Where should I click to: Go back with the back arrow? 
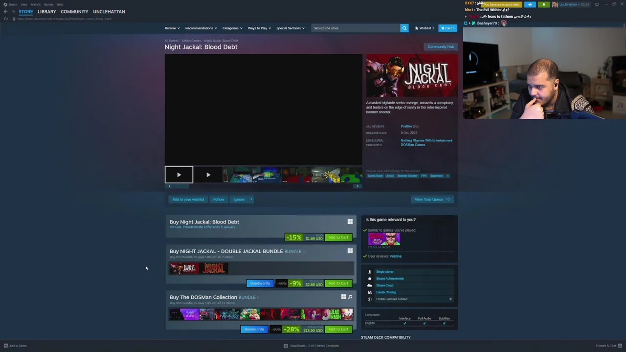(x=5, y=12)
